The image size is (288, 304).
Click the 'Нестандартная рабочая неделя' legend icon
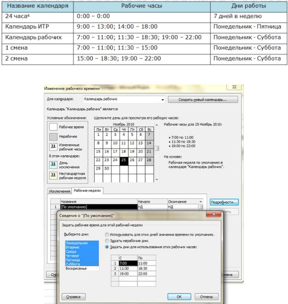tap(53, 176)
